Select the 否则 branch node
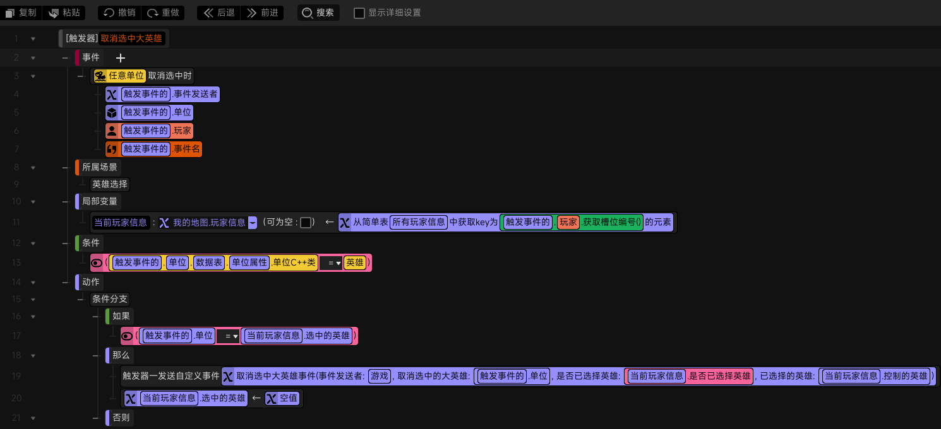Screen dimensions: 941x429 [x=121, y=418]
